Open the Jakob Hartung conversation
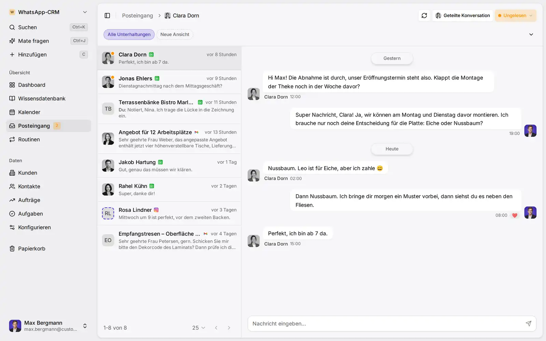 click(x=169, y=166)
